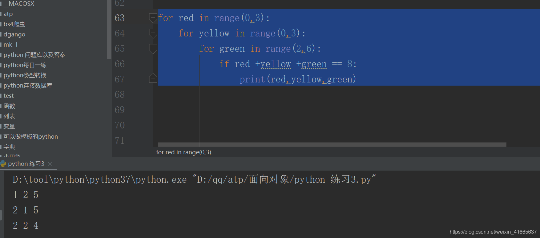Click the 'print' call on line 67

[252, 79]
